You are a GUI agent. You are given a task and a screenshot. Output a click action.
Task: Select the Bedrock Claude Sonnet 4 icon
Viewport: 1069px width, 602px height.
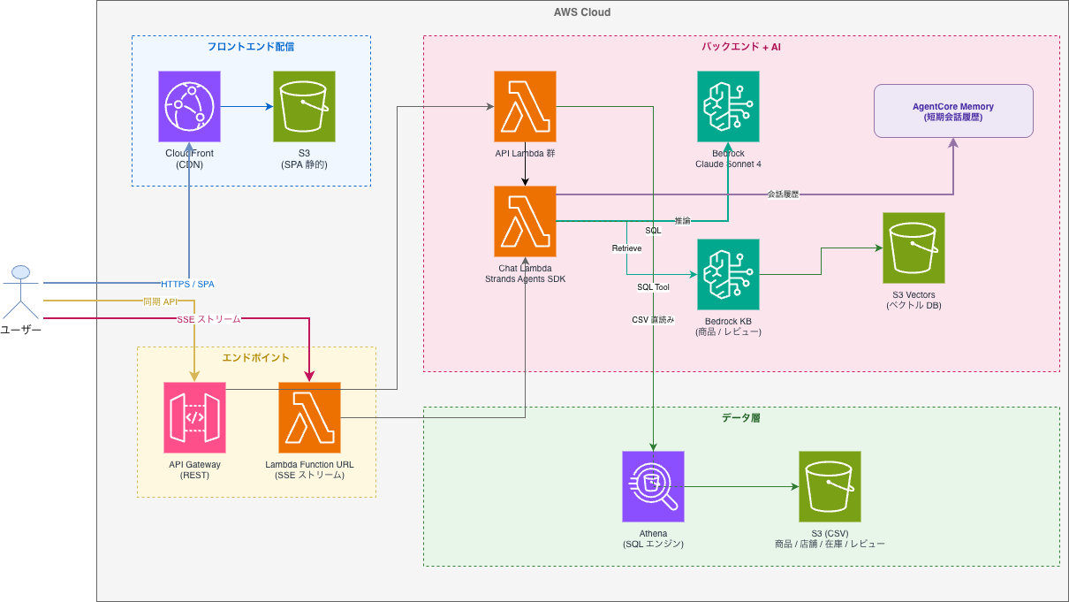point(729,106)
